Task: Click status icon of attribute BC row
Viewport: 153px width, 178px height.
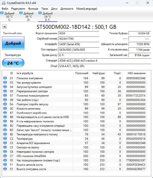Action: (x=5, y=126)
